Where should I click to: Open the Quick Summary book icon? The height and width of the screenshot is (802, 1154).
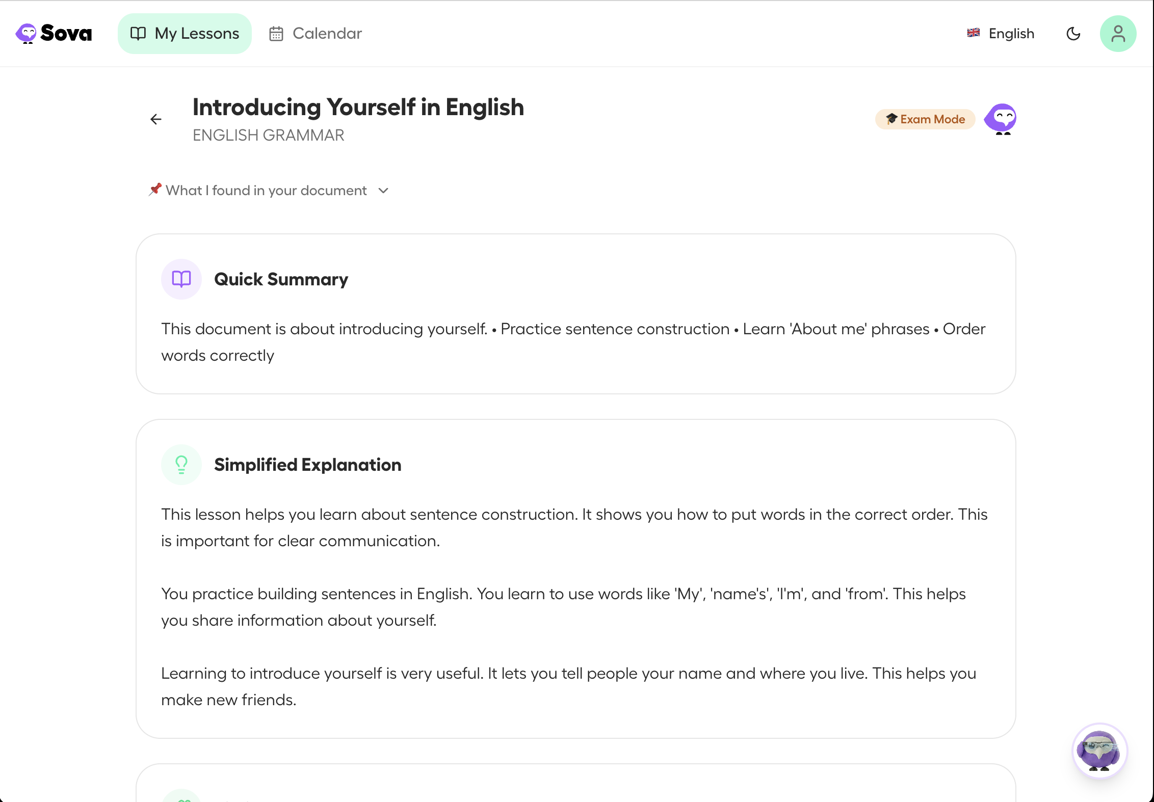coord(181,279)
